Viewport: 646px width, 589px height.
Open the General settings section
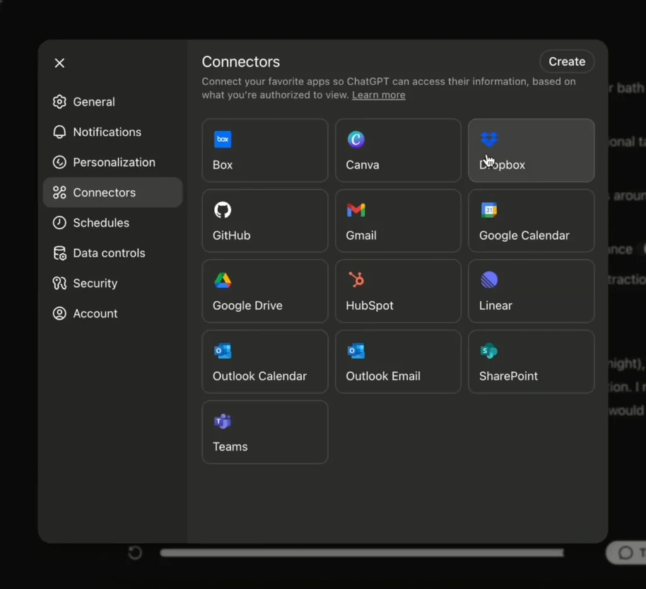click(112, 102)
